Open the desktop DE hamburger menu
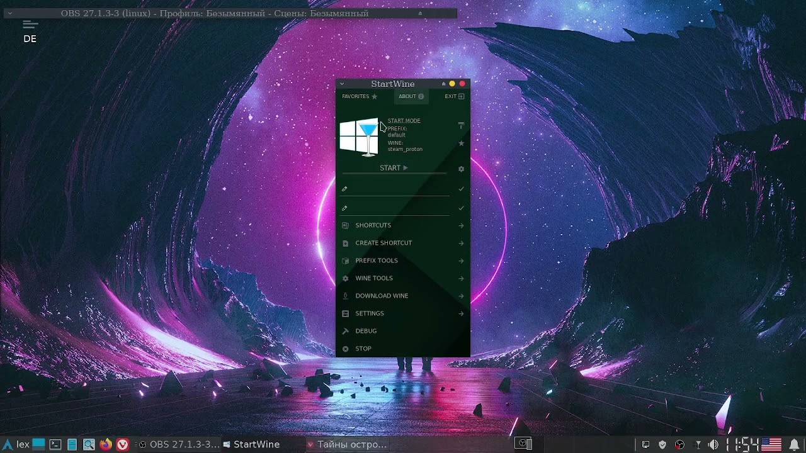Viewport: 806px width, 453px height. pyautogui.click(x=30, y=25)
